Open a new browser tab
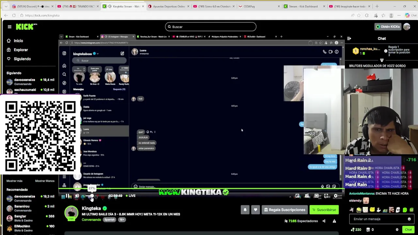Screen dimensions: 418x235 377,6
